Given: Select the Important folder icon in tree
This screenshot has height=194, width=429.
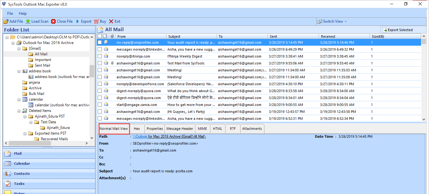Looking at the screenshot, I should click(31, 60).
